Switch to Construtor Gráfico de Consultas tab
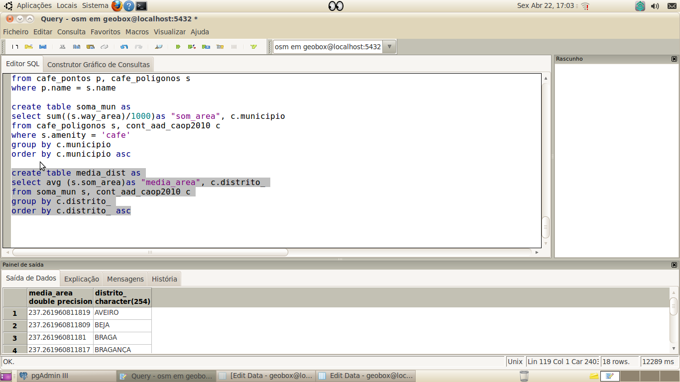The width and height of the screenshot is (680, 382). 99,65
